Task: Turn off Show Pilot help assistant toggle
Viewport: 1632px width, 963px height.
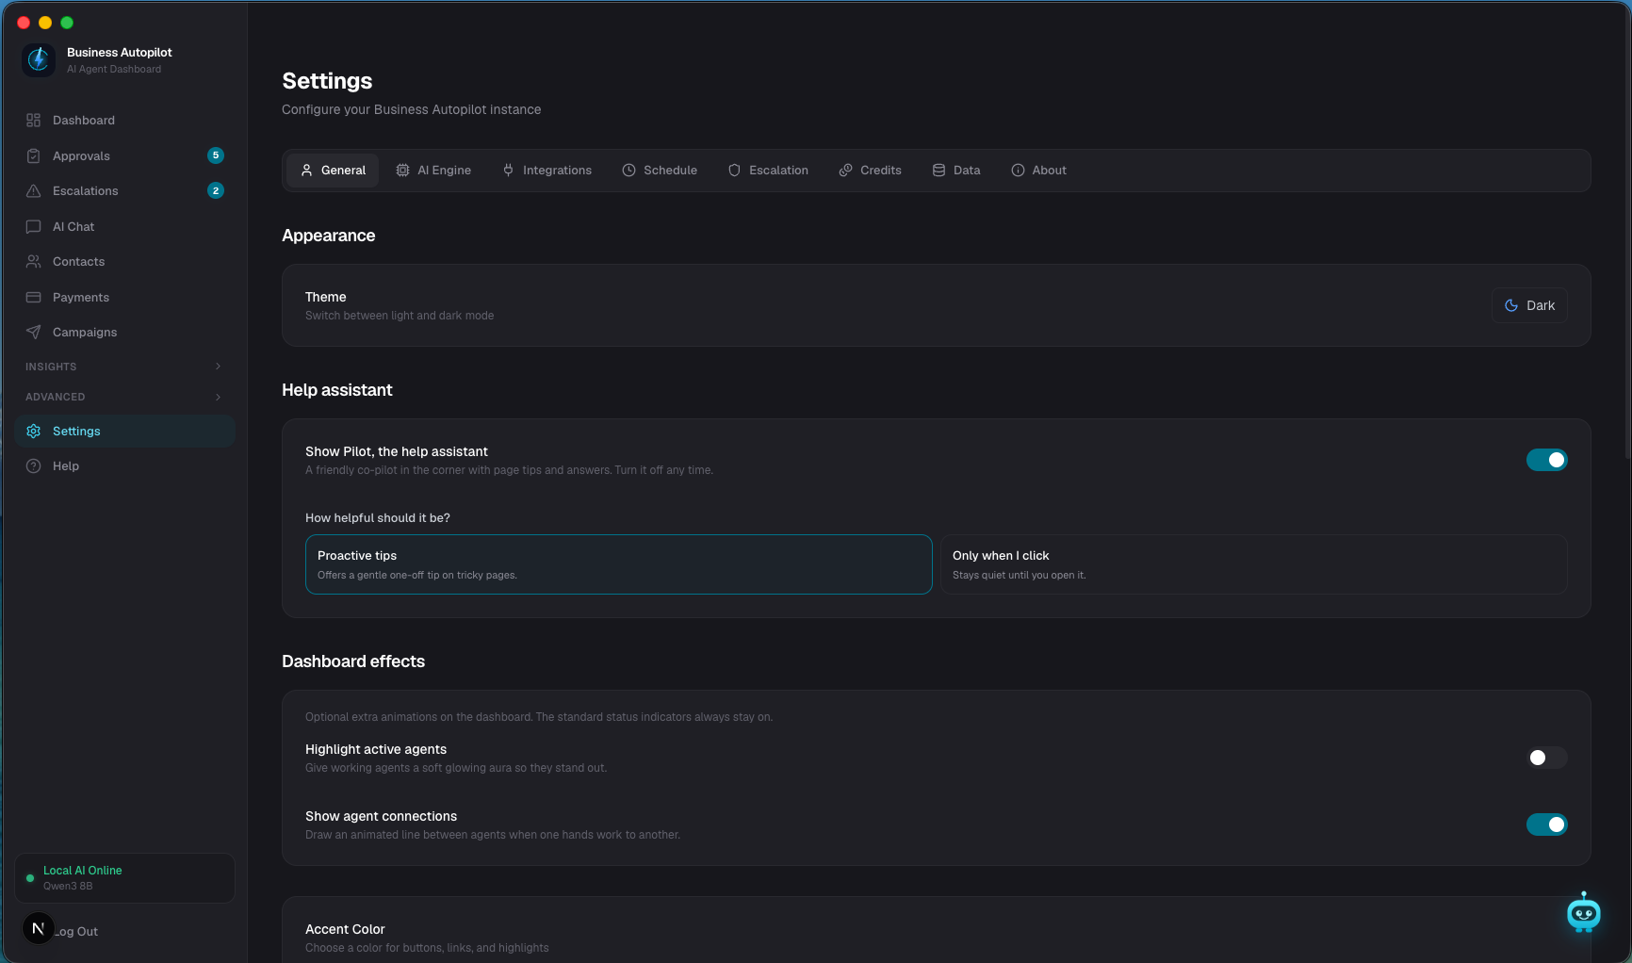Action: (1546, 460)
